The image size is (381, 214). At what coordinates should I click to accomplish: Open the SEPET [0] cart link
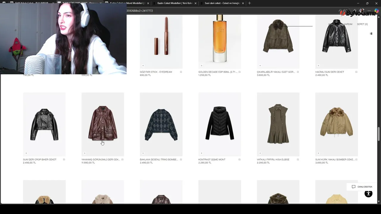click(362, 24)
